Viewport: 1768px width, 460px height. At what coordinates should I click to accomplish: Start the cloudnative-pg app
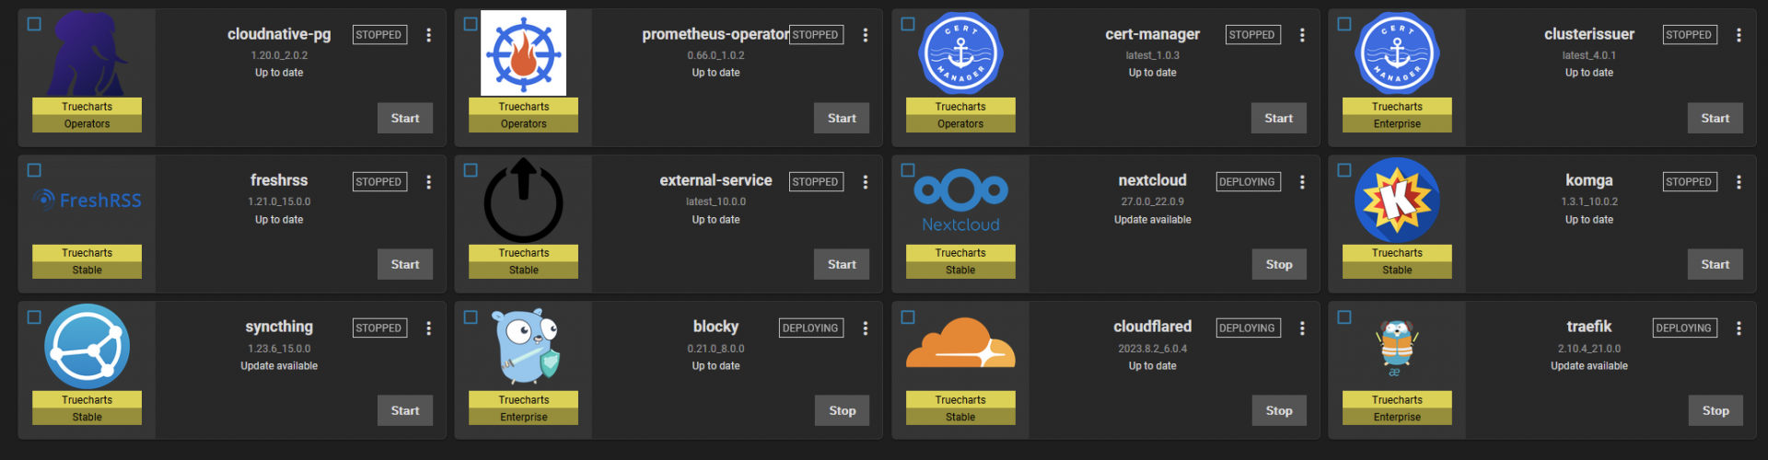click(x=405, y=118)
